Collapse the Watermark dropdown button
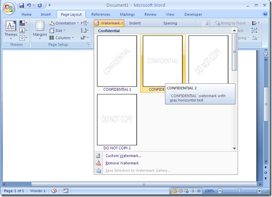 pos(109,23)
